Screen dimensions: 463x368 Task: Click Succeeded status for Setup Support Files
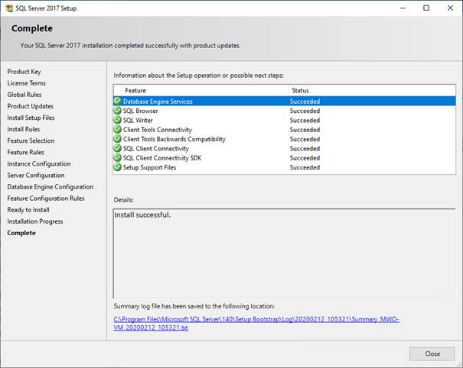pos(305,167)
